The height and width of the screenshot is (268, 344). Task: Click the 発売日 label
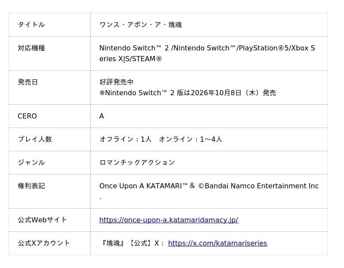(28, 82)
